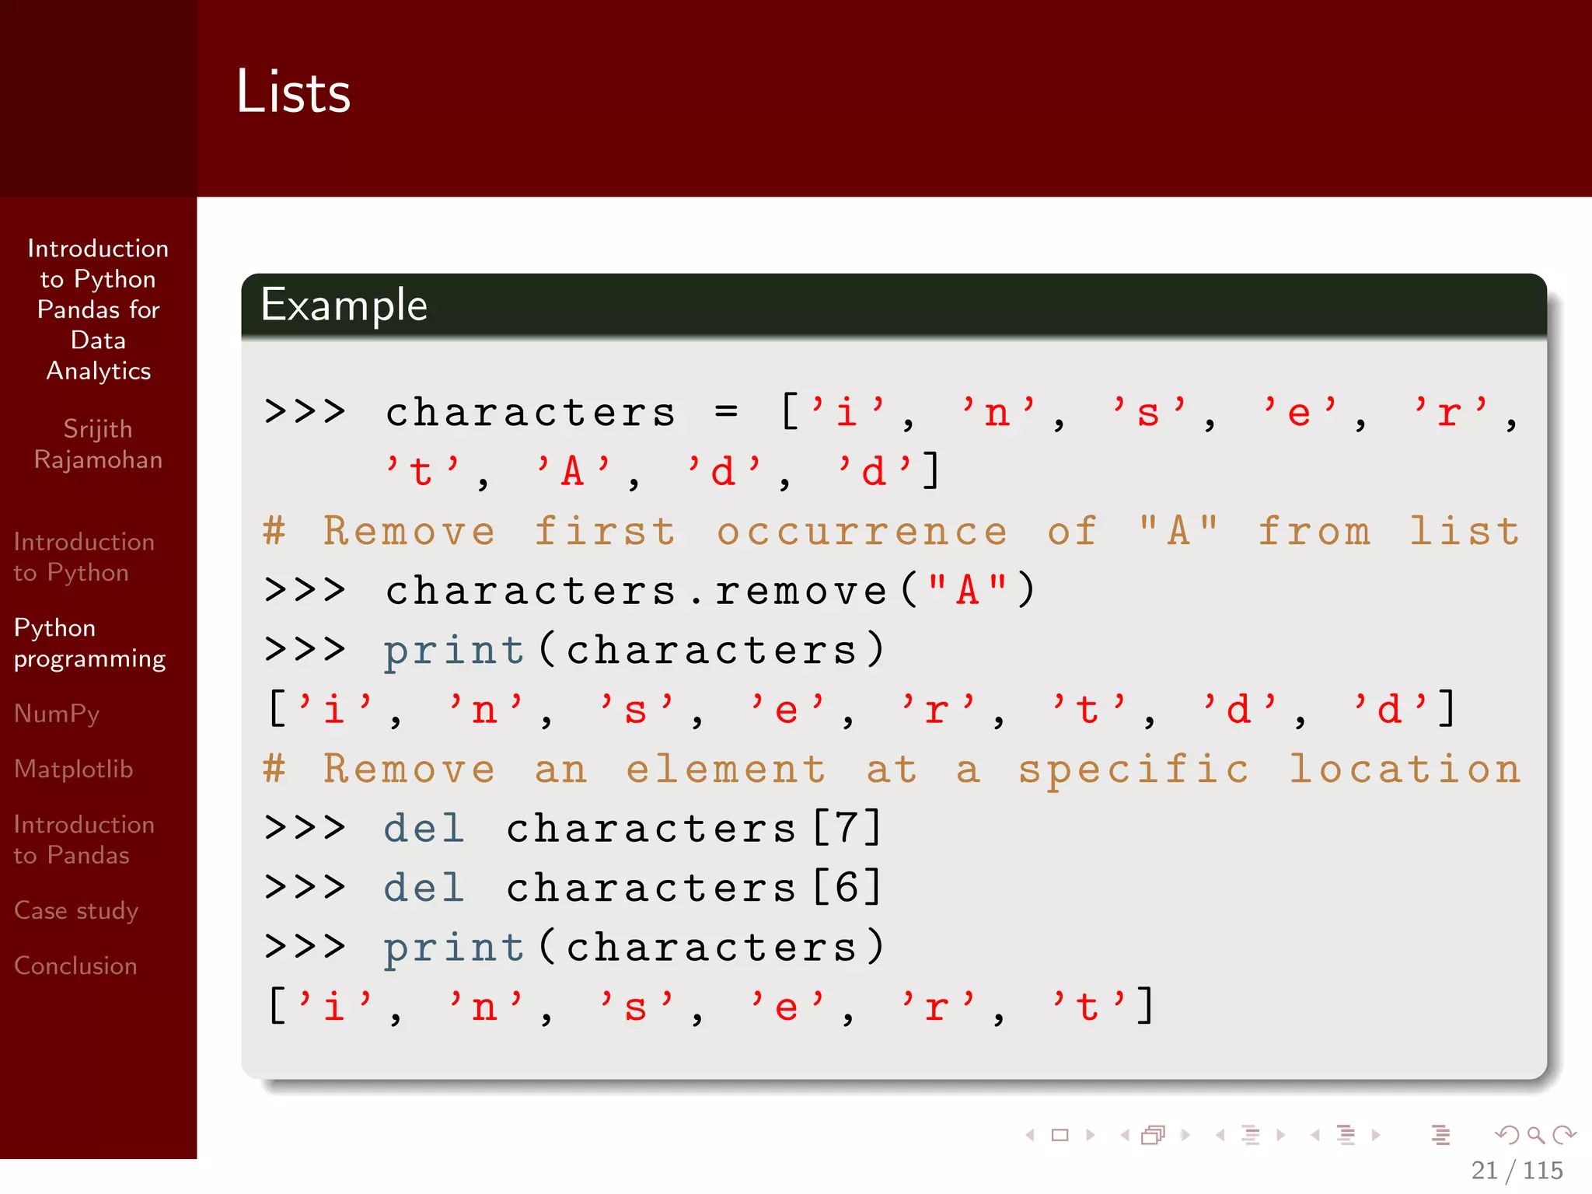
Task: Click the go forward curved arrow
Action: click(x=1564, y=1135)
